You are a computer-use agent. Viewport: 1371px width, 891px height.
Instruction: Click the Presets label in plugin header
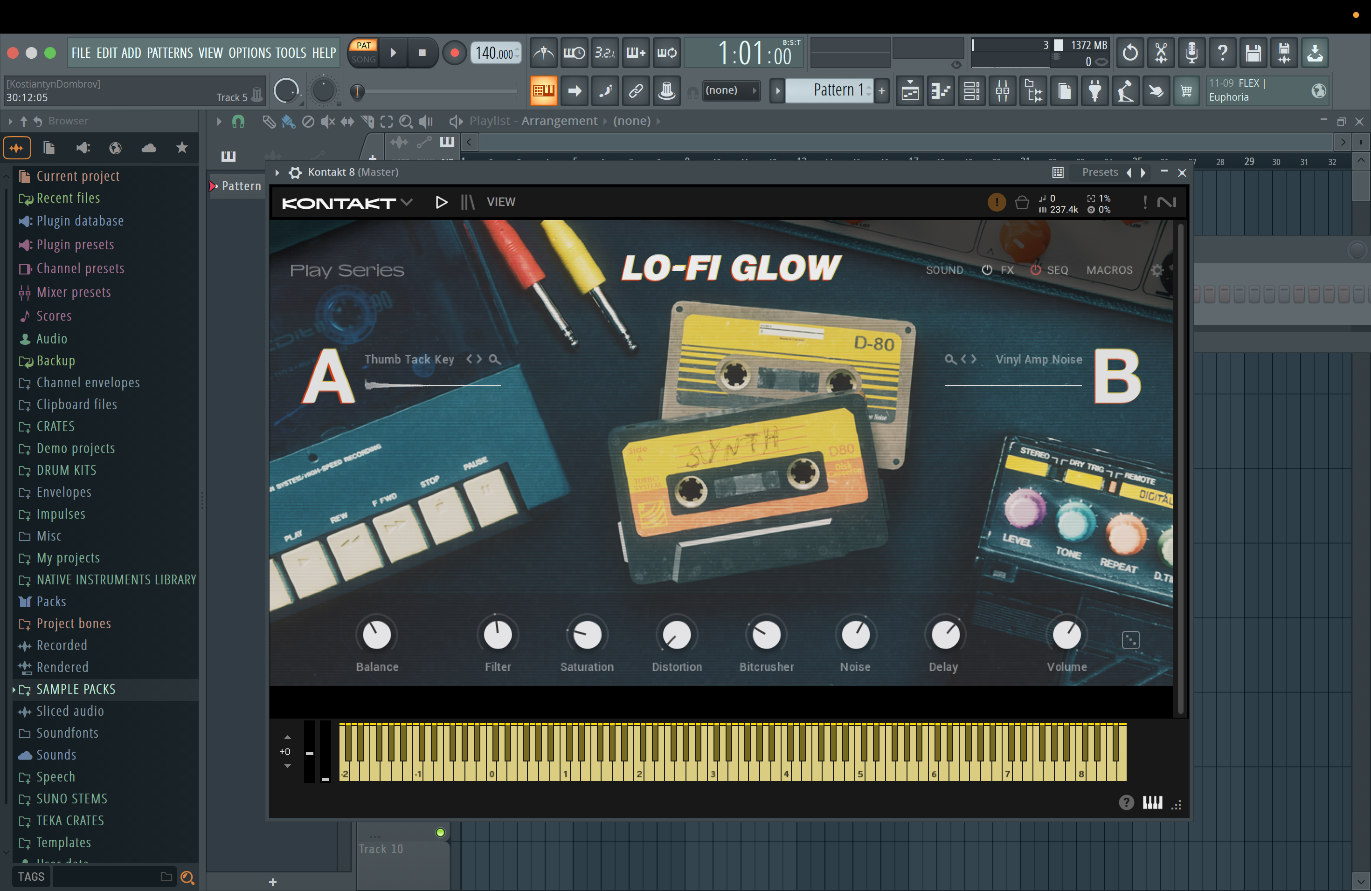click(x=1099, y=172)
